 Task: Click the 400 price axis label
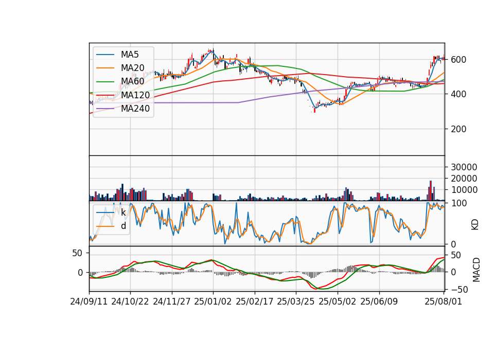pos(458,94)
